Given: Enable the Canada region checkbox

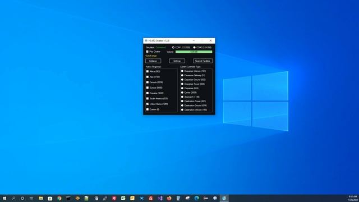Looking at the screenshot, I should [148, 82].
